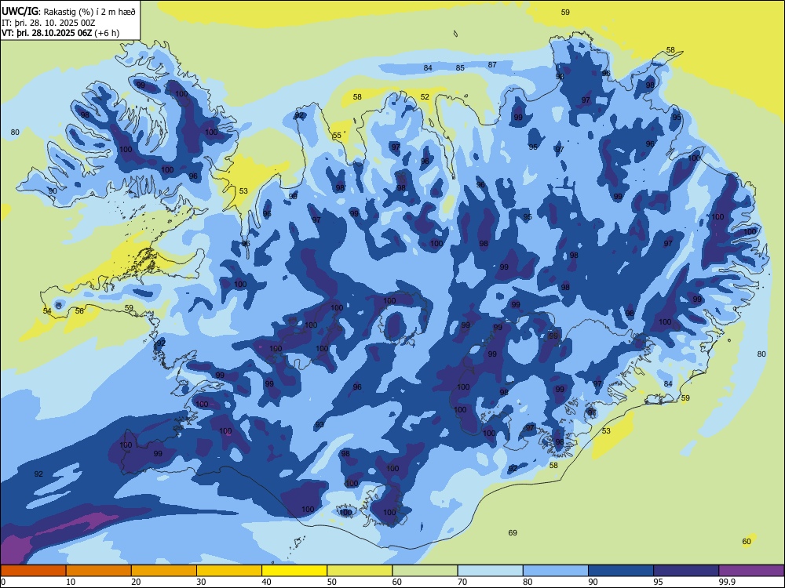Viewport: 785px width, 588px height.
Task: Click the '55' humidity value on the map
Action: pos(338,136)
